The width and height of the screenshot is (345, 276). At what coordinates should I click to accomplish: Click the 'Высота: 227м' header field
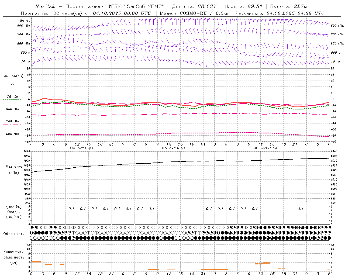288,6
